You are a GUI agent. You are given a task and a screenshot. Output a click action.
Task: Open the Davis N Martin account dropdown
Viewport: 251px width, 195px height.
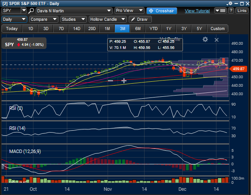pyautogui.click(x=74, y=11)
